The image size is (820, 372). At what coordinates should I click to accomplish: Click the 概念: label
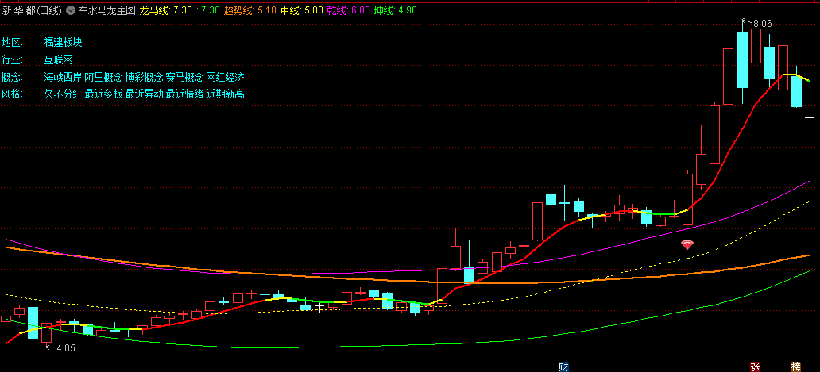[x=13, y=77]
